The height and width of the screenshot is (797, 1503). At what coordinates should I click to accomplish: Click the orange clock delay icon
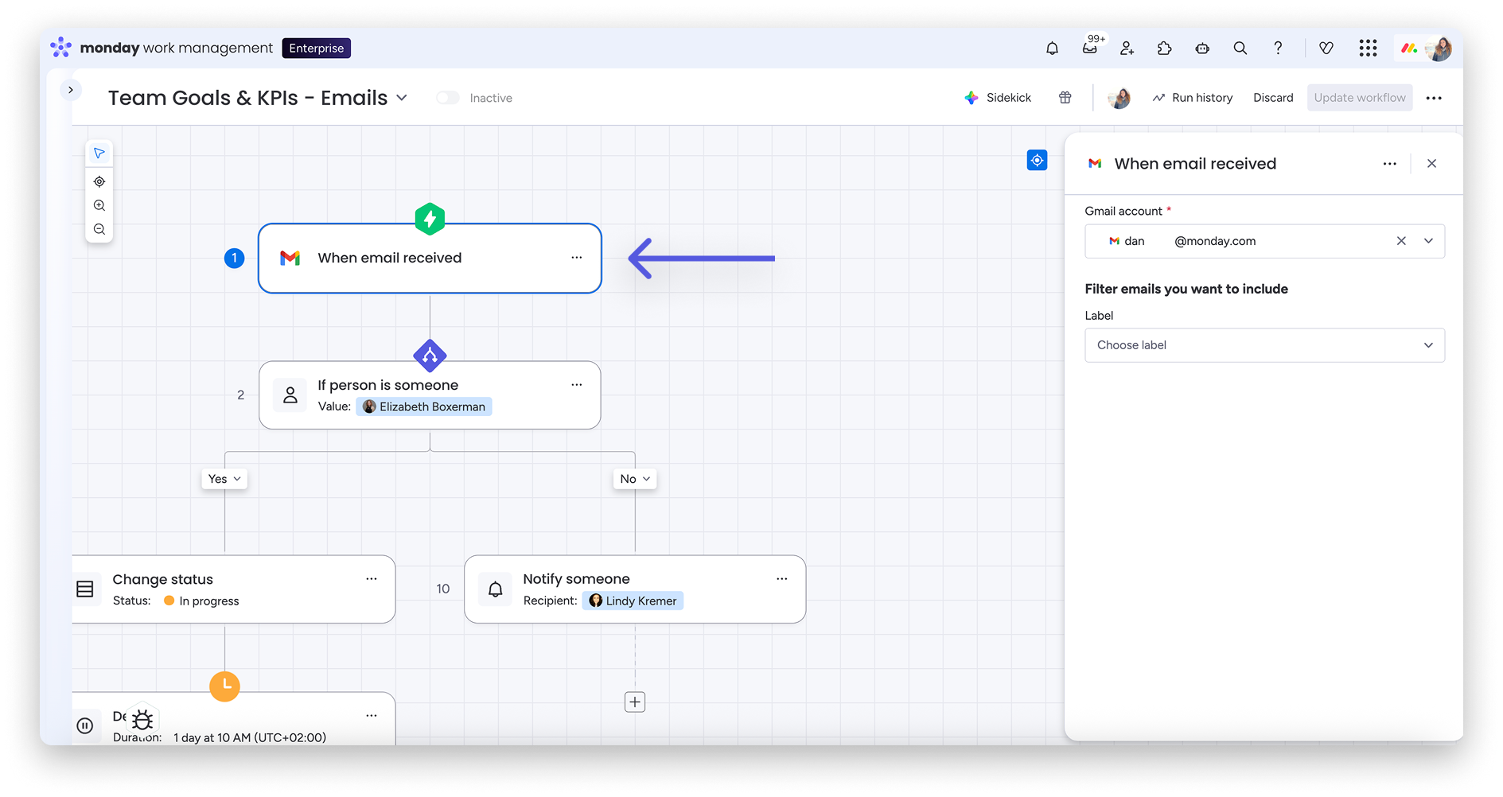coord(224,686)
